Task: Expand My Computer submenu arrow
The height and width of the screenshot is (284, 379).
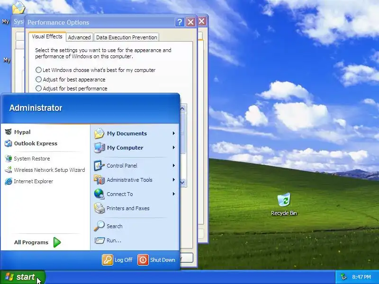Action: click(173, 148)
